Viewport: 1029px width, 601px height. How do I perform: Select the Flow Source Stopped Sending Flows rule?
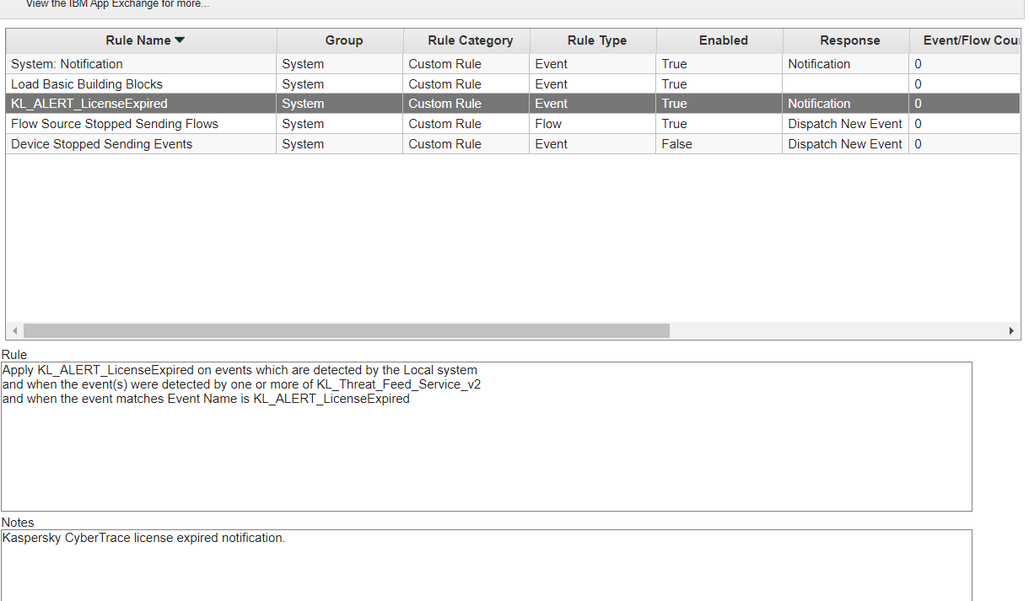(140, 123)
